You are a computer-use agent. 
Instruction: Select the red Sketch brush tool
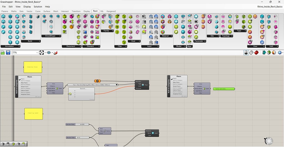pos(55,53)
